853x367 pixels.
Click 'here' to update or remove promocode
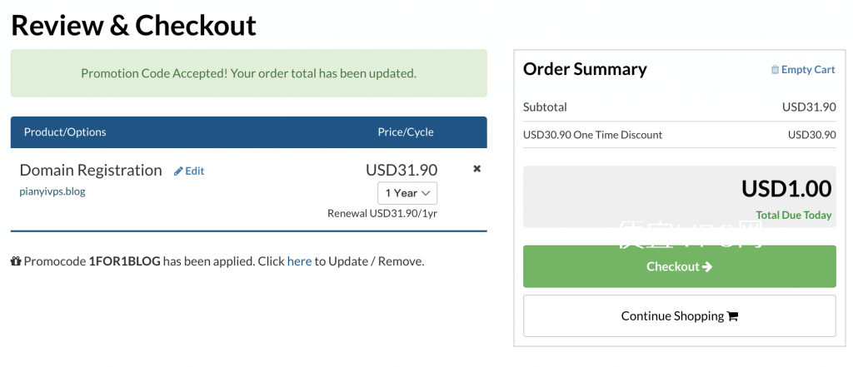click(x=299, y=261)
